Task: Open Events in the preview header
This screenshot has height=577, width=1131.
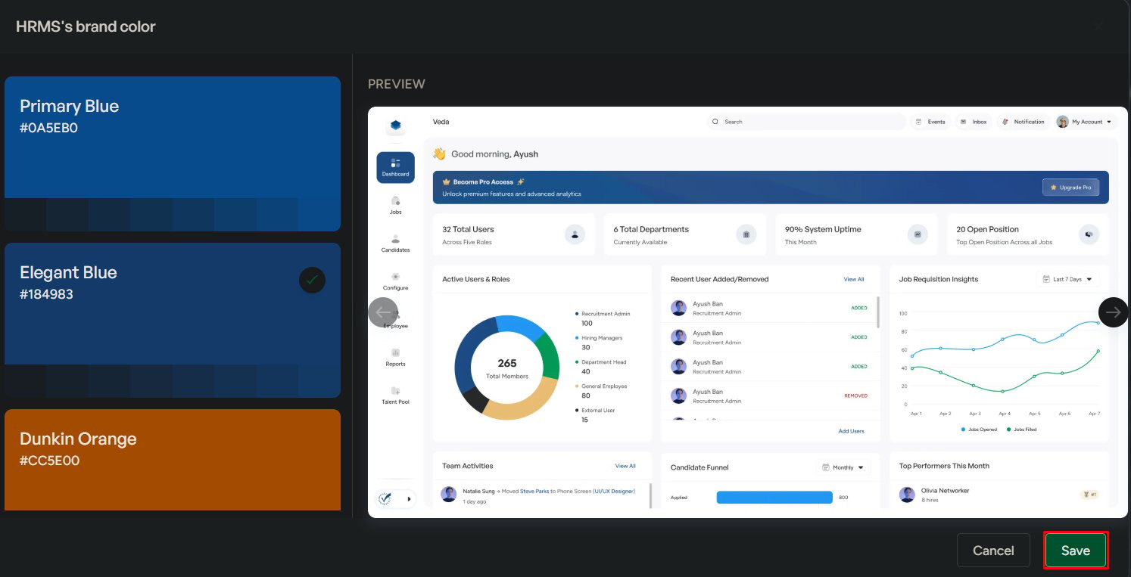Action: tap(930, 122)
